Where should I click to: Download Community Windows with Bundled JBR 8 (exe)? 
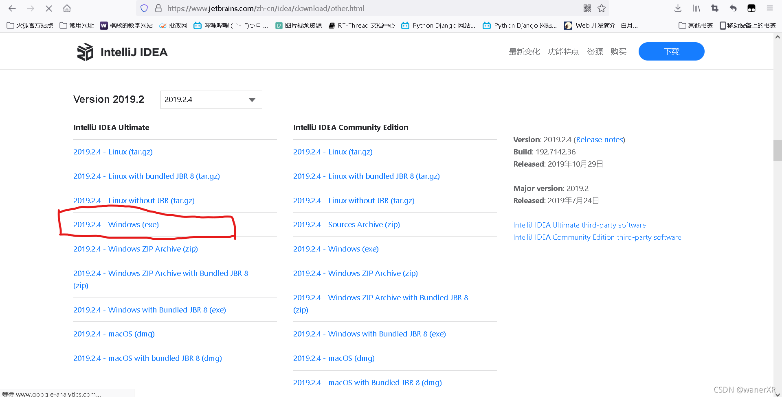[x=369, y=334]
